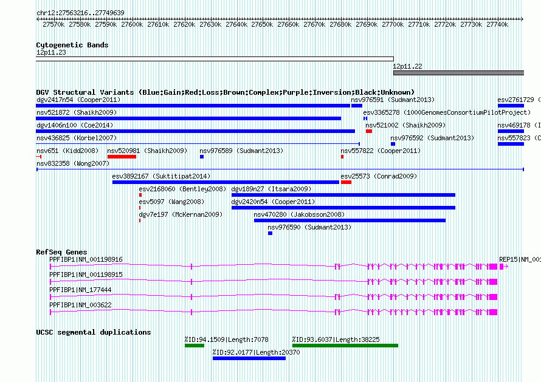This screenshot has width=541, height=382.
Task: Click esv3365278 (1000GenomesConsortiumPilotProject) label
Action: point(447,112)
